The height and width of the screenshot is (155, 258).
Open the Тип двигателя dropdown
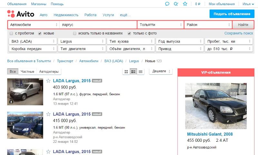point(82,49)
